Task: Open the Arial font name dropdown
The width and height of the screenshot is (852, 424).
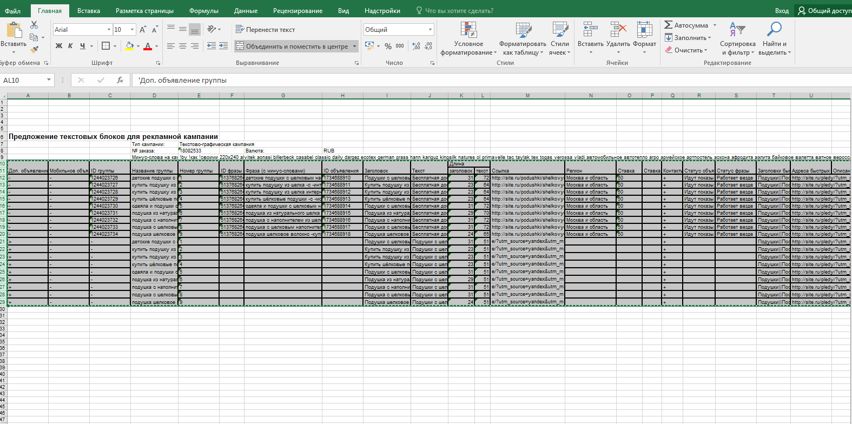Action: [109, 30]
